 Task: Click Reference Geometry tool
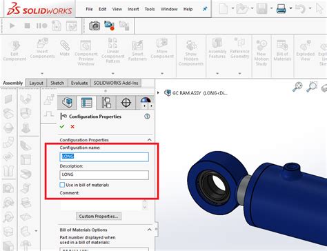239,48
